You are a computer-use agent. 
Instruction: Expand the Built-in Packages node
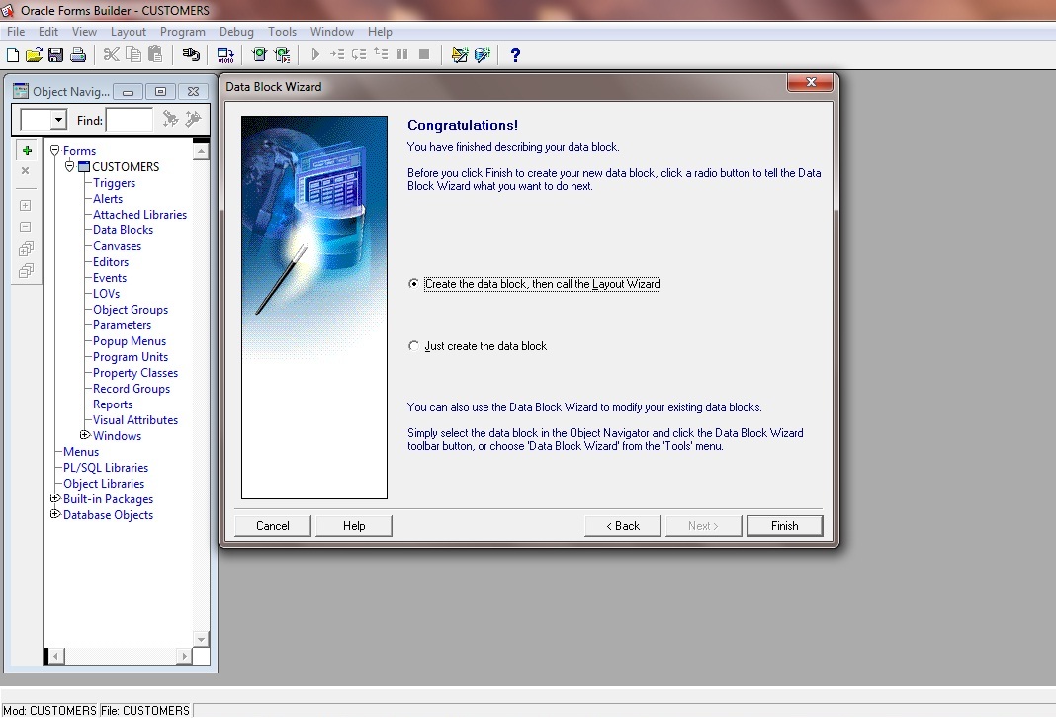tap(55, 498)
